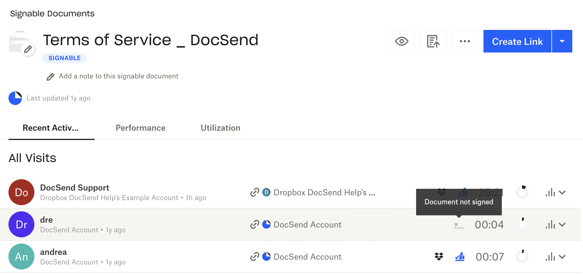Click the document upload icon next to preview
Viewport: 583px width, 276px height.
(433, 41)
